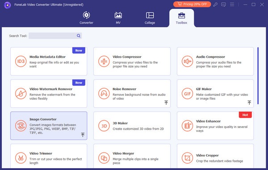Click the vertical scrollbar of the tool list
The image size is (268, 170).
(258, 76)
